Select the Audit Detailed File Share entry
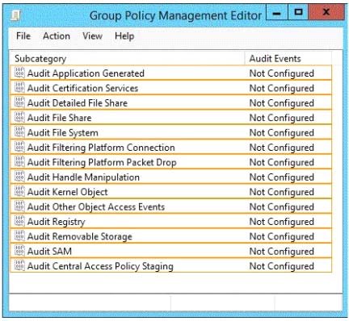Screen dimensions: 349x321 [170, 102]
